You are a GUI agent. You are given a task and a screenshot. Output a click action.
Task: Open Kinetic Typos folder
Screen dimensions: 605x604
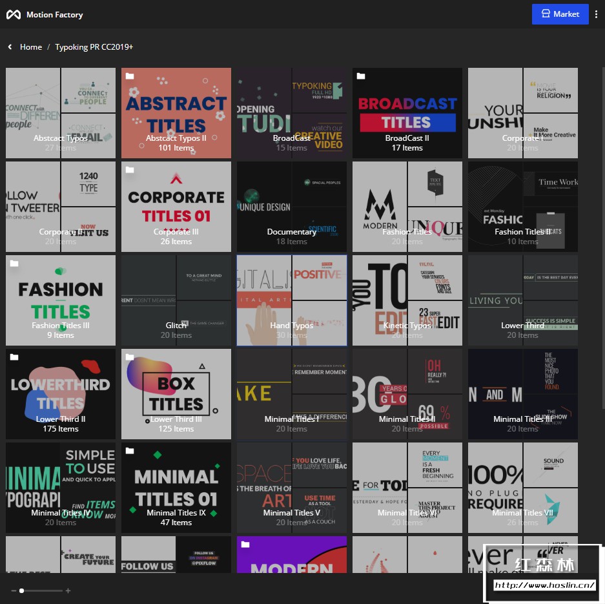coord(407,300)
